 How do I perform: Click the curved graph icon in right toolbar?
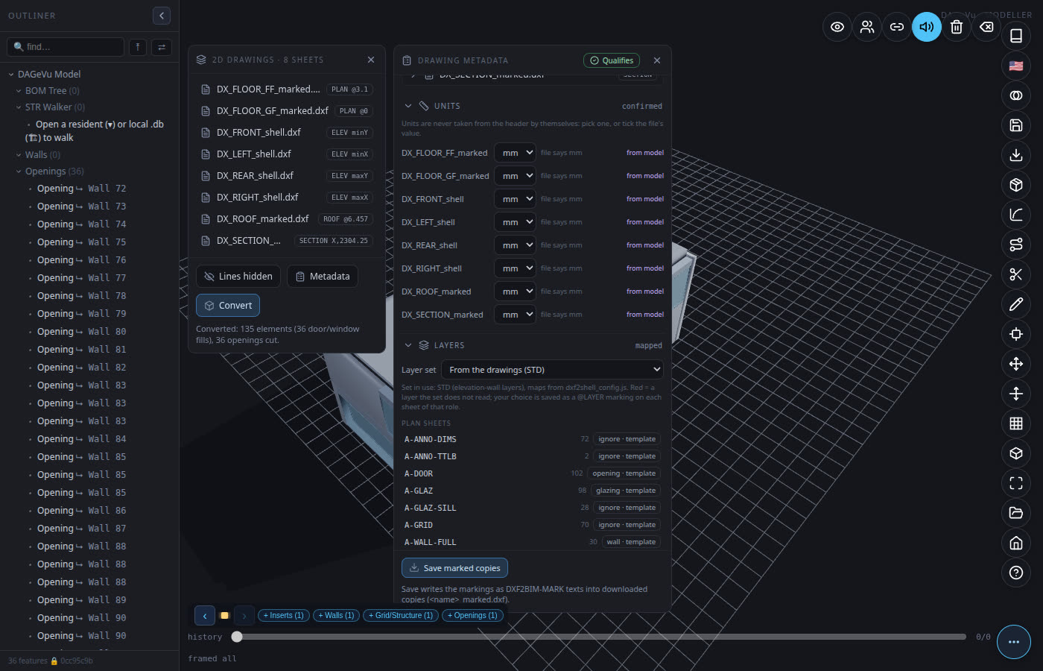coord(1016,215)
